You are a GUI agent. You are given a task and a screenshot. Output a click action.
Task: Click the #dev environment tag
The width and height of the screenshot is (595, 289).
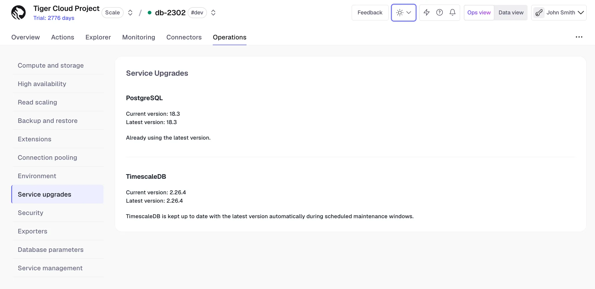(197, 13)
